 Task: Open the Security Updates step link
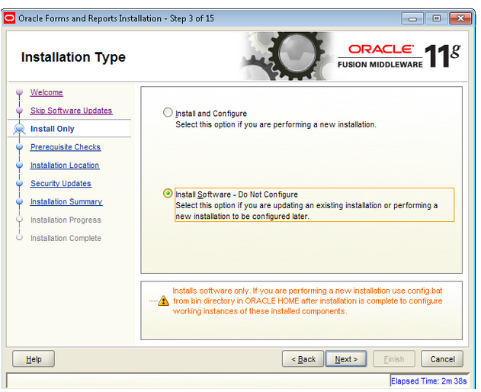click(61, 184)
